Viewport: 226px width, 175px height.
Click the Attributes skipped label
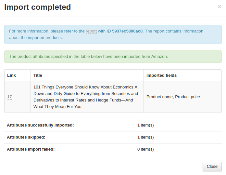tap(26, 137)
